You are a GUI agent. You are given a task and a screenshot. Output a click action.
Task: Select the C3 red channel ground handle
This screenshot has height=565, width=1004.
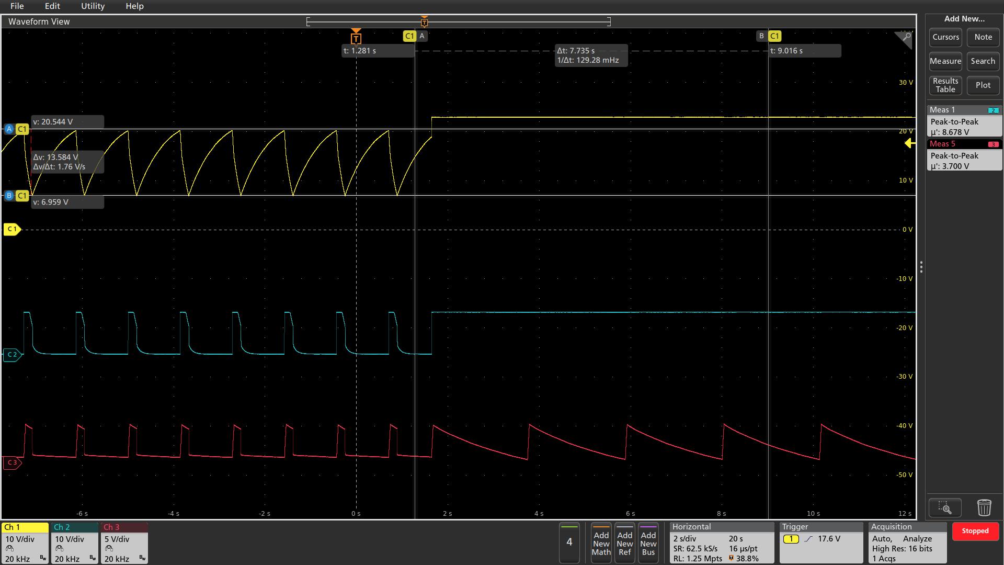coord(12,462)
